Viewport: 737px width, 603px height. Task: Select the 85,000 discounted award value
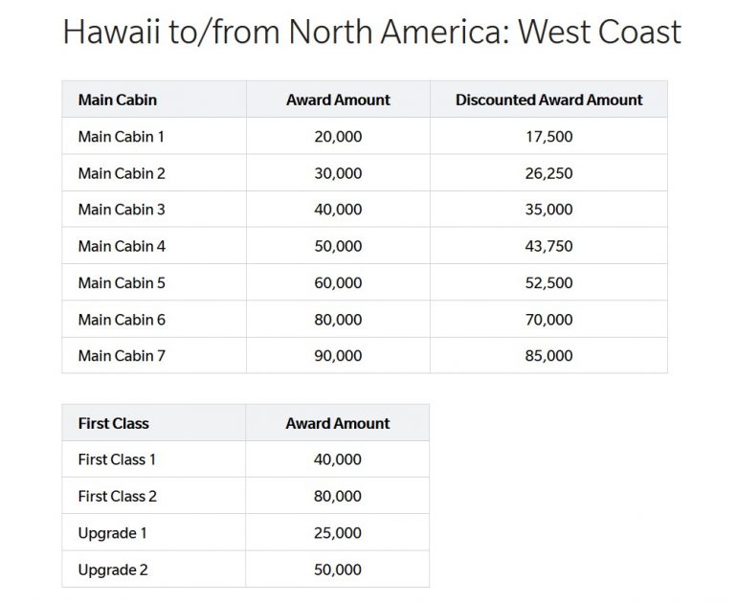(548, 355)
